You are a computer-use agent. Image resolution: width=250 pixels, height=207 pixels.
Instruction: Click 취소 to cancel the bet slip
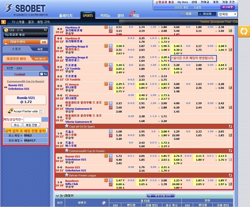point(17,125)
